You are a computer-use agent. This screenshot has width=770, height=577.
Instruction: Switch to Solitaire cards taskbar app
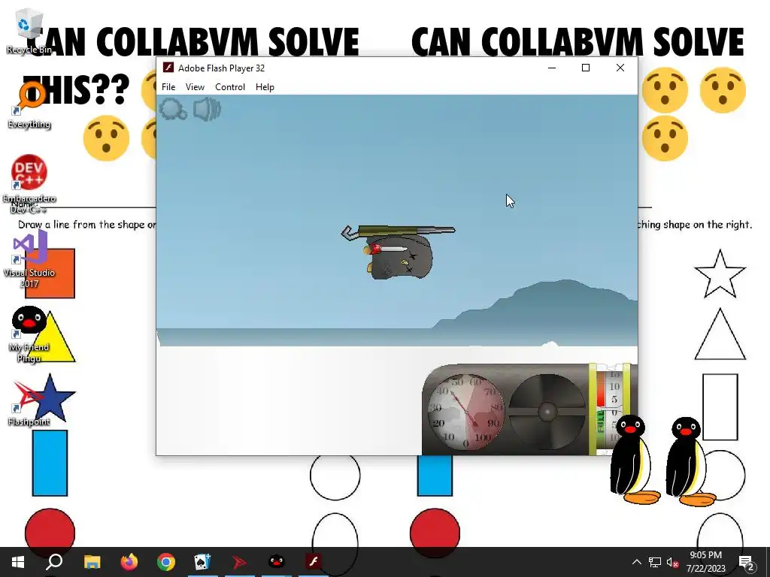click(202, 562)
